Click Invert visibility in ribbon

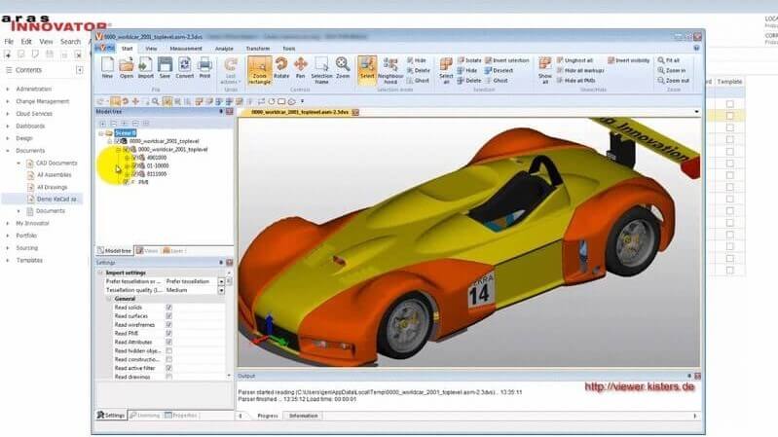[629, 60]
